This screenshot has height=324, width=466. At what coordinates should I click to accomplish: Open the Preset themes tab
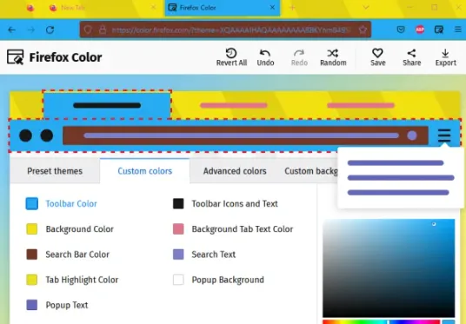click(55, 171)
